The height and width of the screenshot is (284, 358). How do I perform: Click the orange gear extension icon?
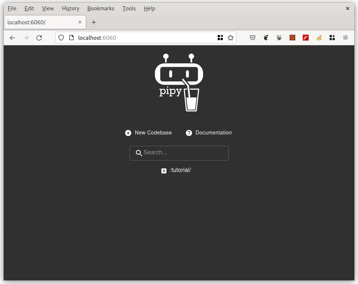[x=292, y=37]
